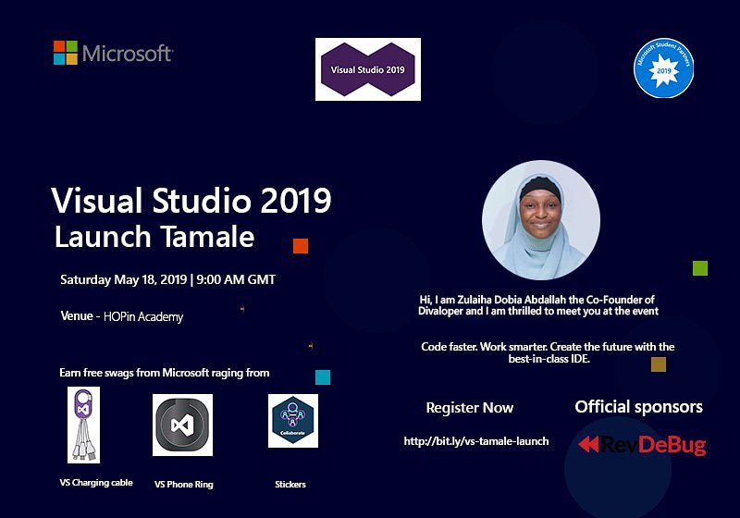Click the VS Charging cable image

(83, 425)
